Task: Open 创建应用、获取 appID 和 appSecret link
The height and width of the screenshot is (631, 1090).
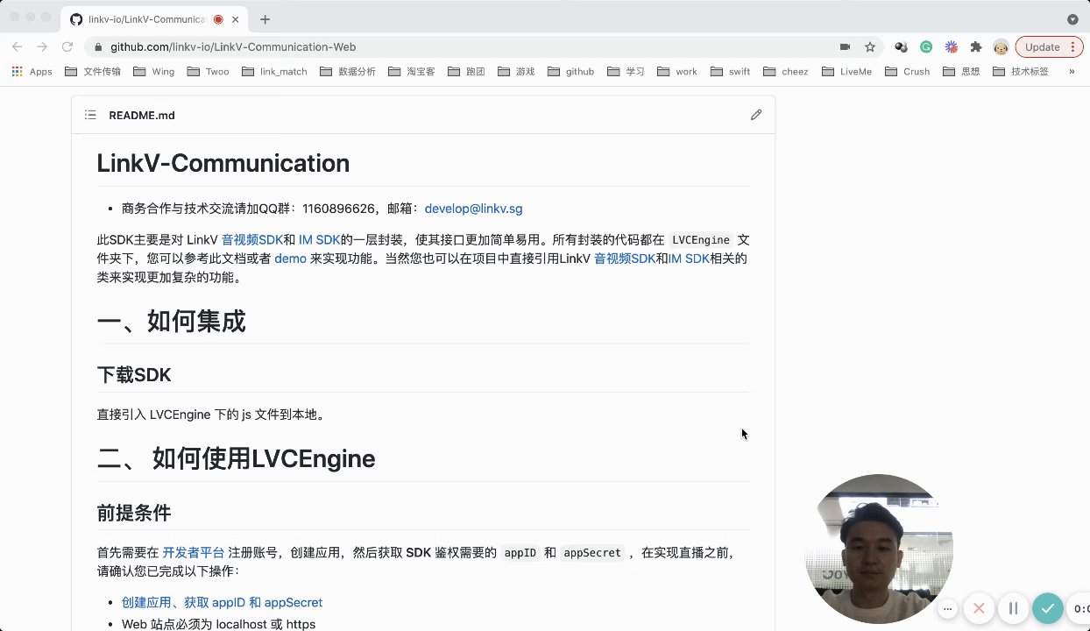Action: click(223, 603)
